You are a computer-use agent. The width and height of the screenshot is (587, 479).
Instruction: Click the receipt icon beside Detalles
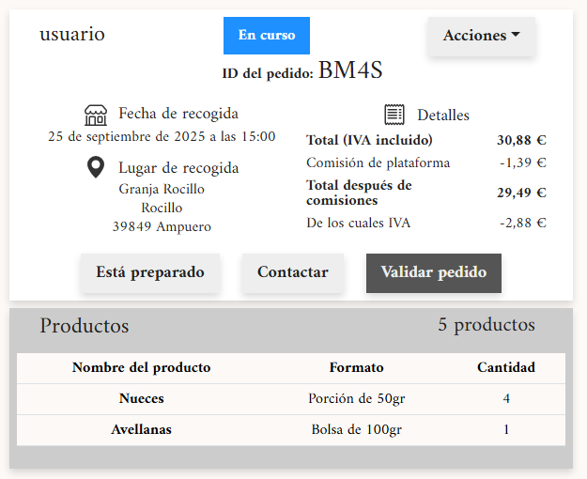click(x=394, y=115)
